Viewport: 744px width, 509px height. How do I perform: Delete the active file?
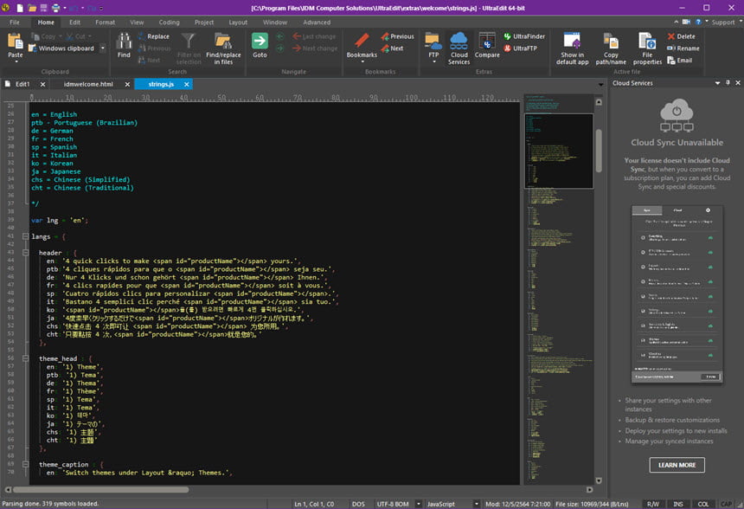pyautogui.click(x=682, y=36)
